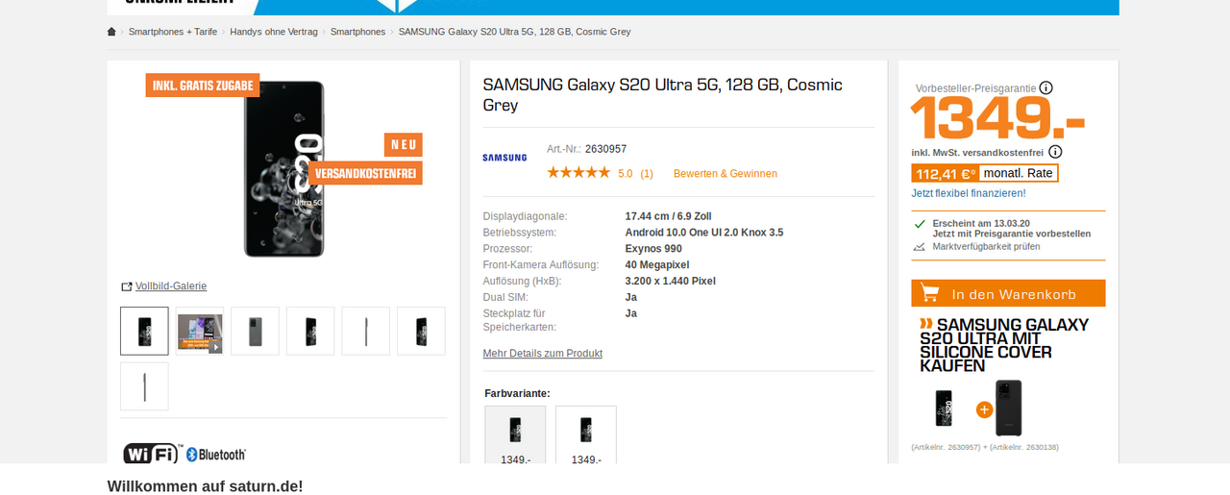Click the Samsung brand logo
Viewport: 1230px width, 495px height.
[x=504, y=158]
